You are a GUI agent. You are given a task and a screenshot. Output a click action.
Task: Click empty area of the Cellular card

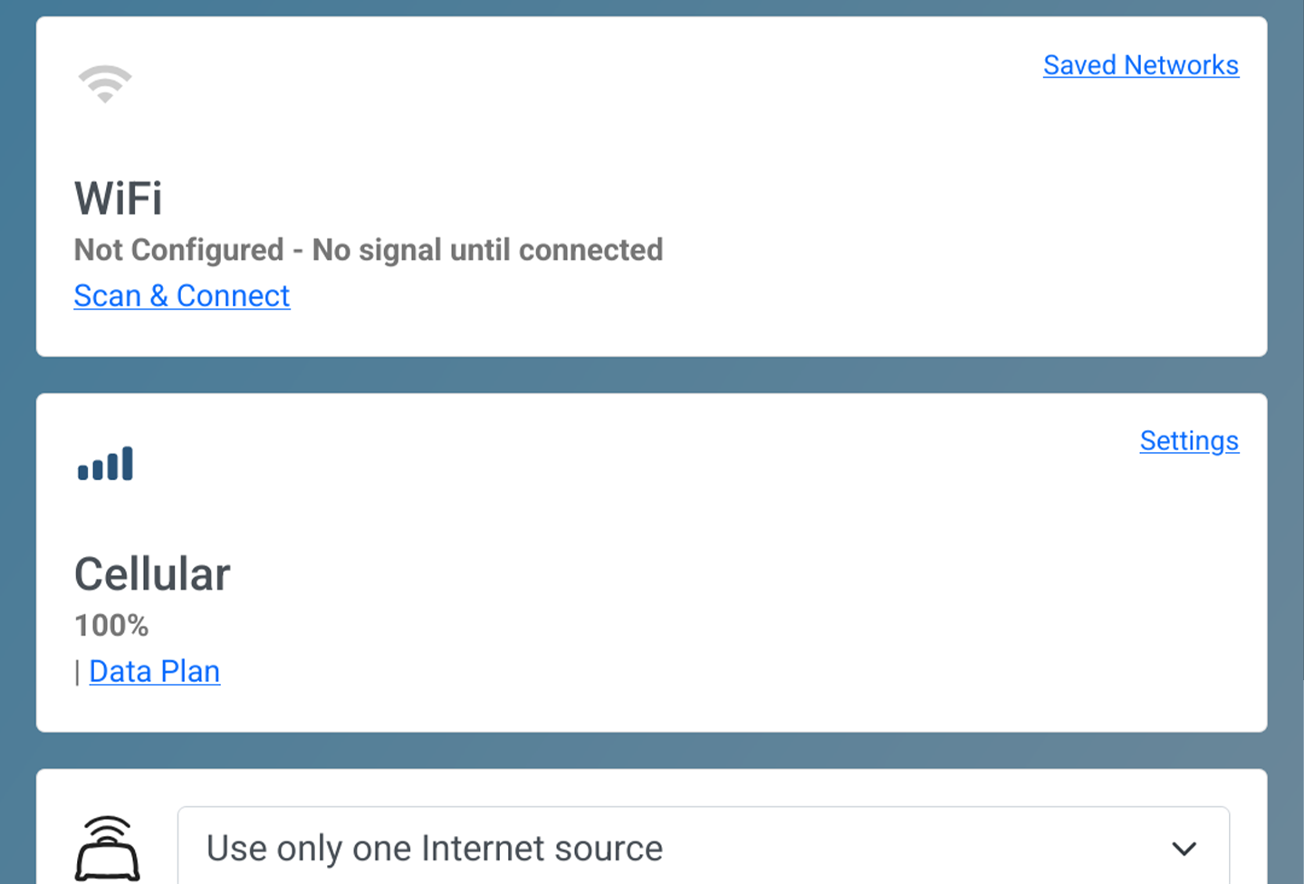pyautogui.click(x=724, y=562)
